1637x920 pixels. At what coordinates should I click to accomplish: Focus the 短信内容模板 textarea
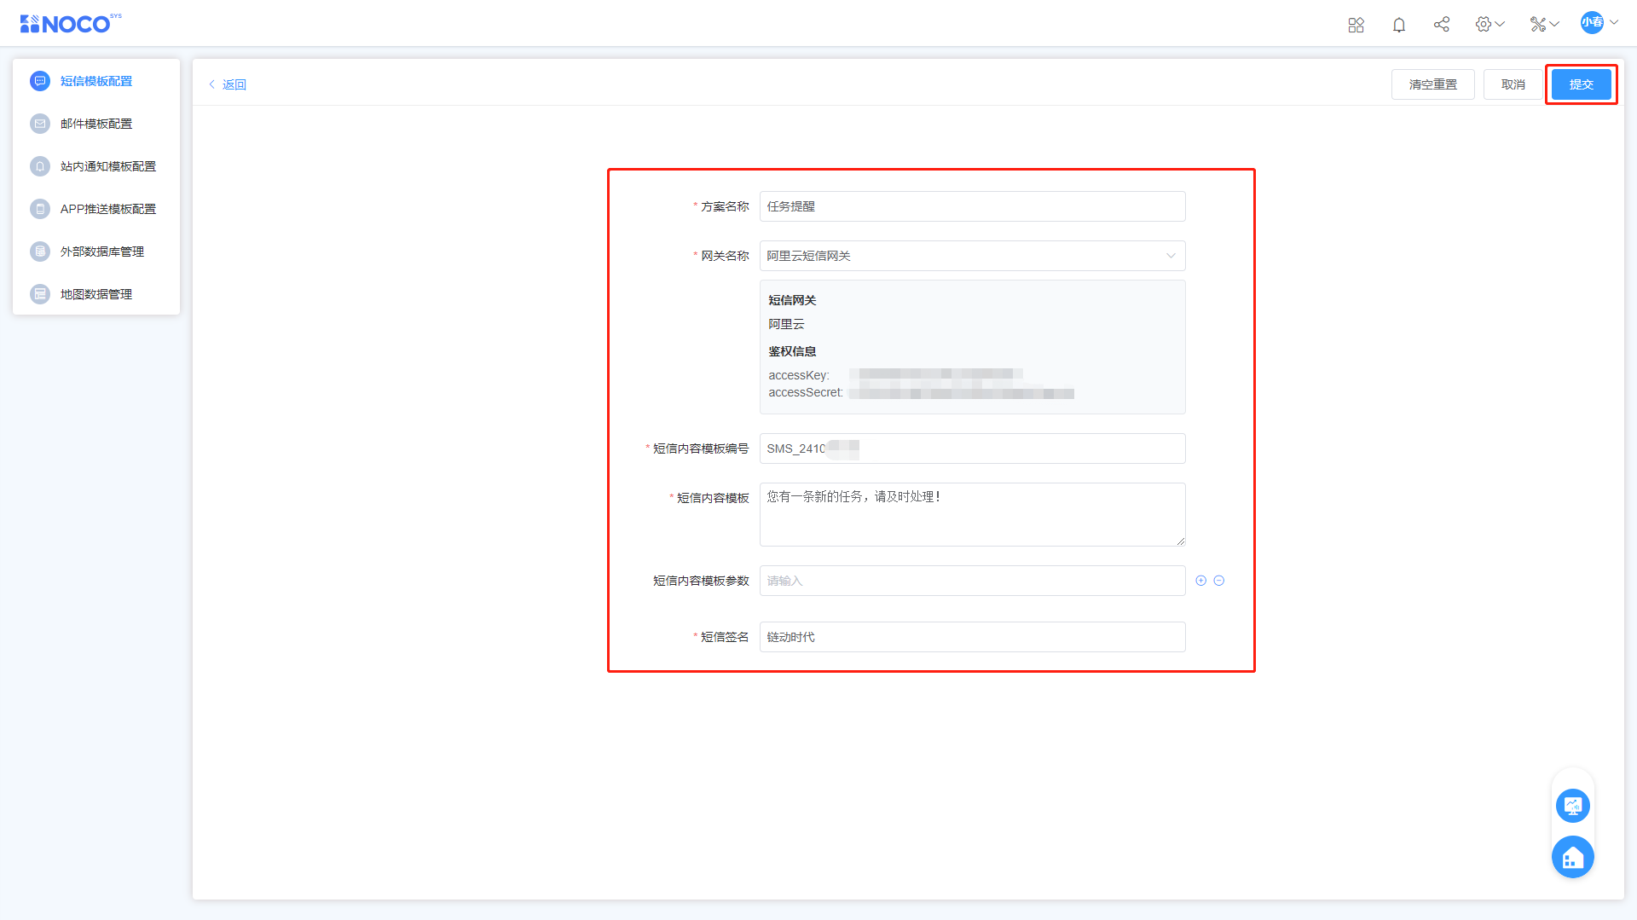coord(972,514)
